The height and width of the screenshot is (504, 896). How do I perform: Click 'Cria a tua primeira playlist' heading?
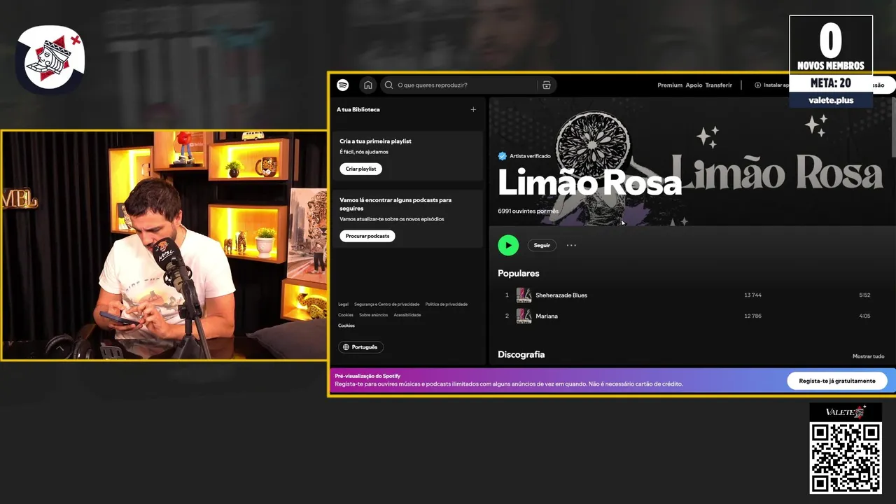(x=375, y=141)
